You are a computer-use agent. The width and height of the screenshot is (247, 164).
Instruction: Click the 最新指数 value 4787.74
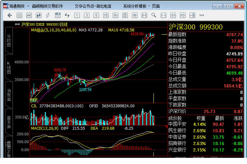tap(234, 35)
